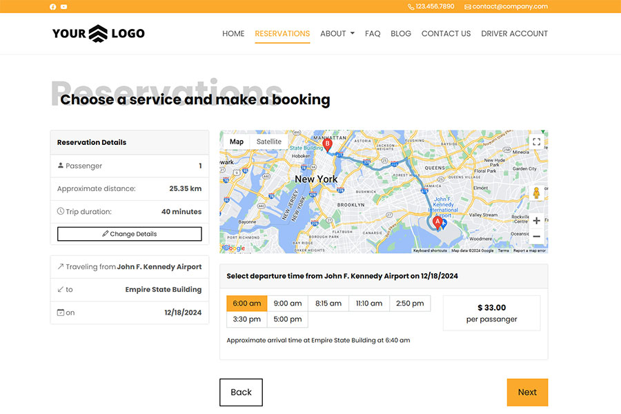Click the Reservation Details heading

coord(92,142)
